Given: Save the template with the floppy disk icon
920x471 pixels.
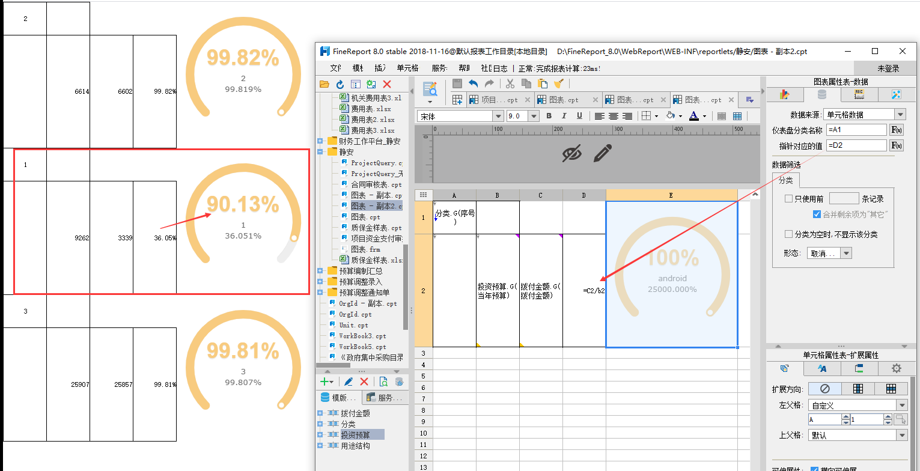Looking at the screenshot, I should tap(457, 84).
